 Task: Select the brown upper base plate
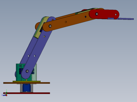click(27, 83)
